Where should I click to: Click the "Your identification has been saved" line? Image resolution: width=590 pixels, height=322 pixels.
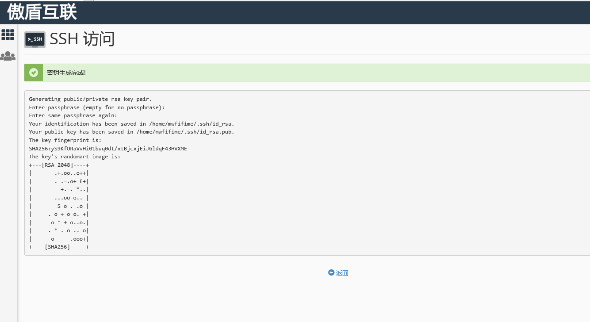coord(131,124)
